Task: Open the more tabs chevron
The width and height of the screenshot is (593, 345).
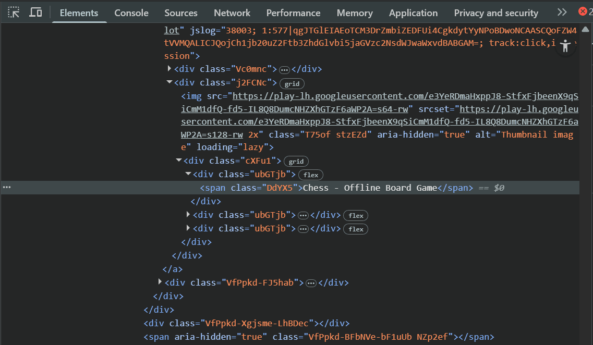Action: 562,12
